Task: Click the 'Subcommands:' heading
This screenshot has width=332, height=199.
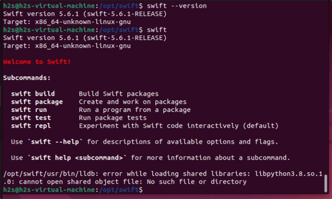Action: click(x=27, y=78)
